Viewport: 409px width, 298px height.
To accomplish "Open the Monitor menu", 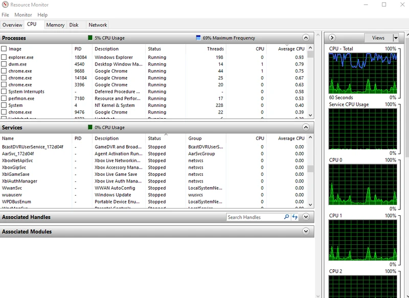I will 23,15.
